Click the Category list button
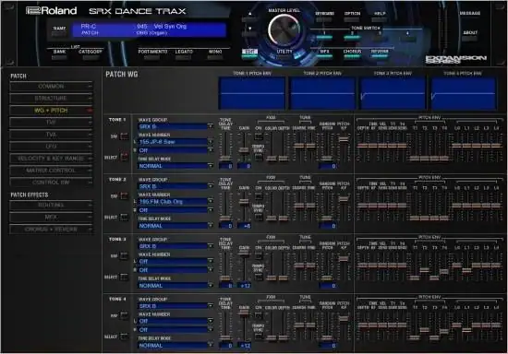The width and height of the screenshot is (508, 354). 91,57
